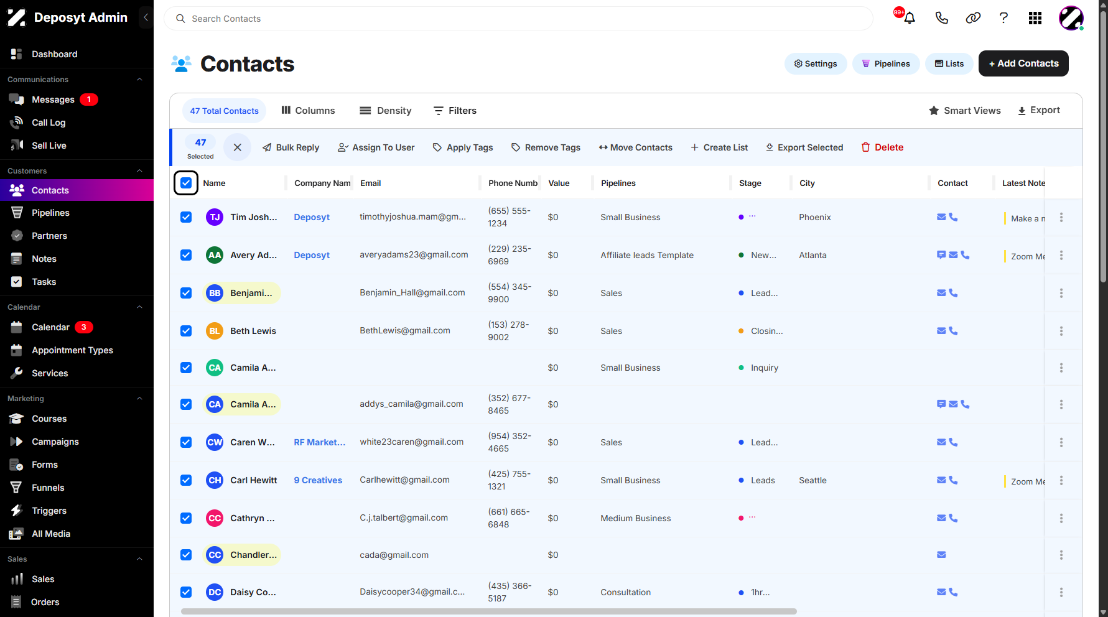Click email icon in Caren W row

click(941, 442)
